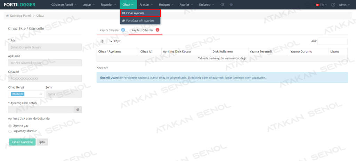Click the home icon in breadcrumb
The image size is (356, 161).
click(x=8, y=16)
